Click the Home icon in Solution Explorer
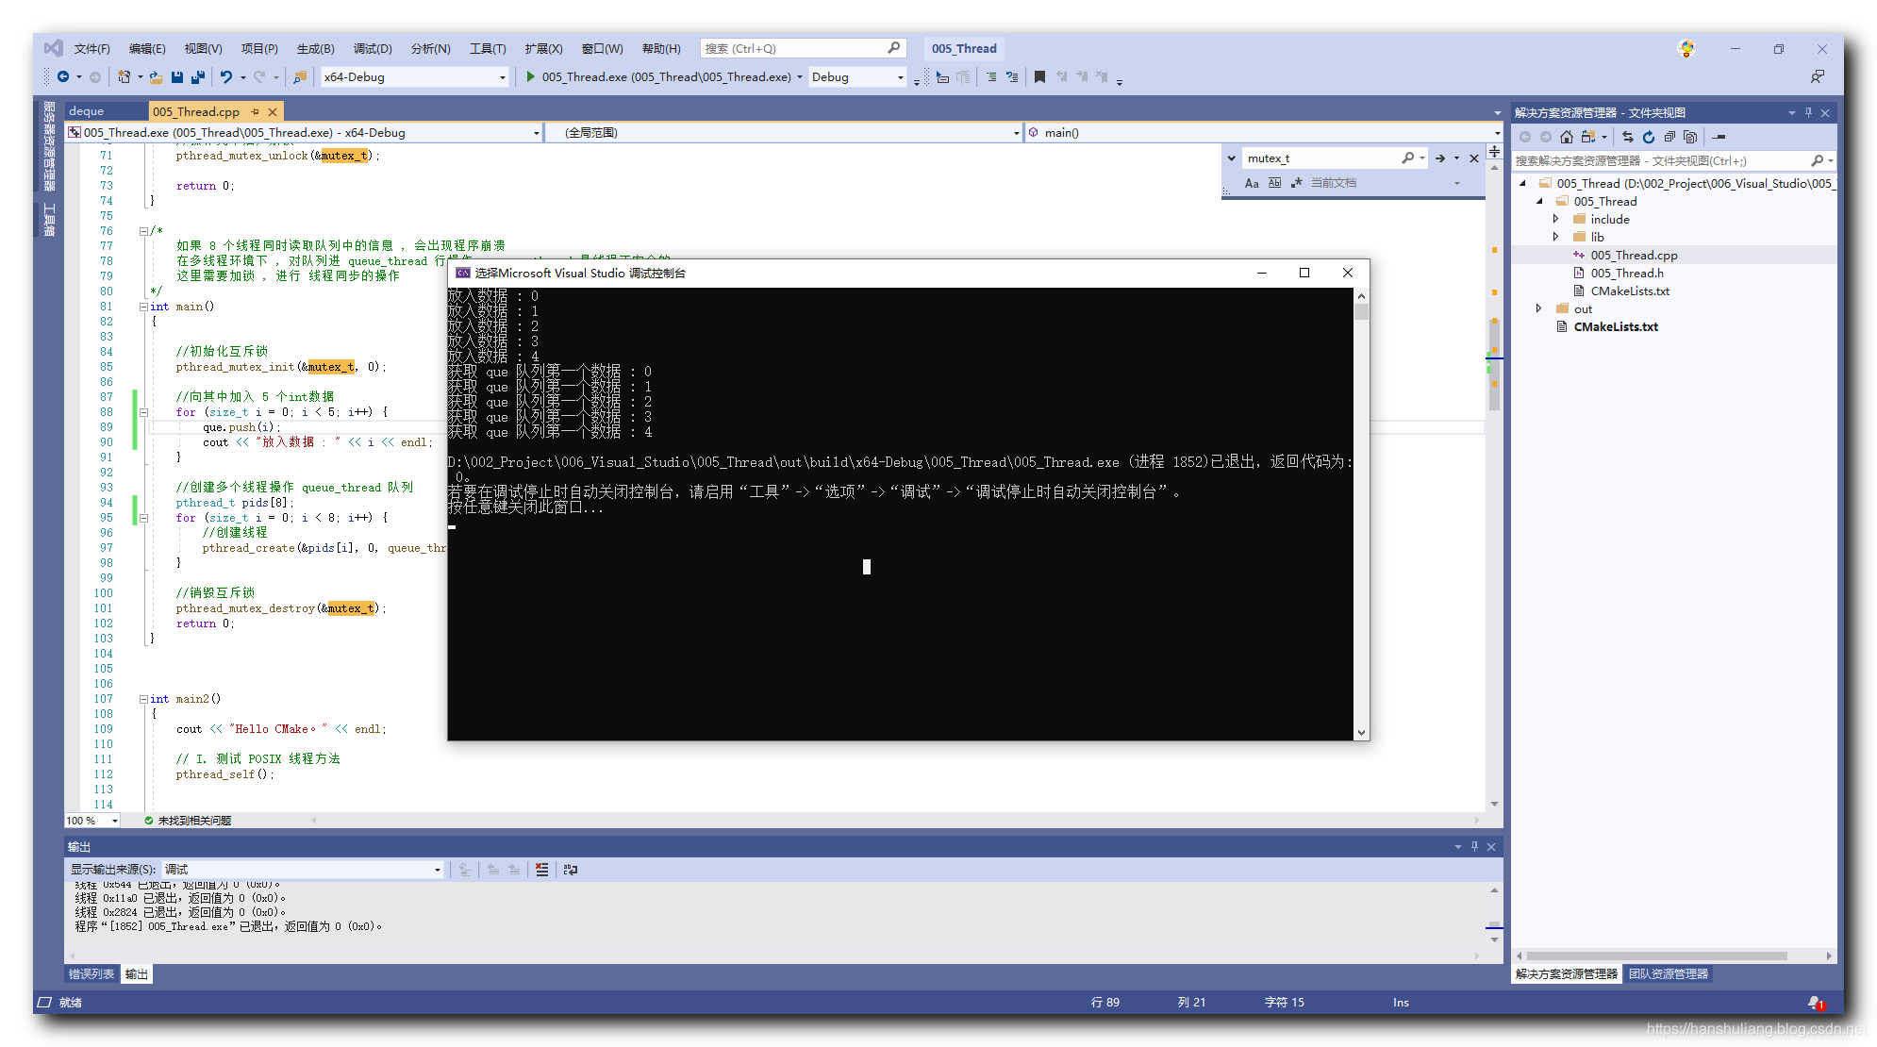Viewport: 1877px width, 1047px height. coord(1567,137)
